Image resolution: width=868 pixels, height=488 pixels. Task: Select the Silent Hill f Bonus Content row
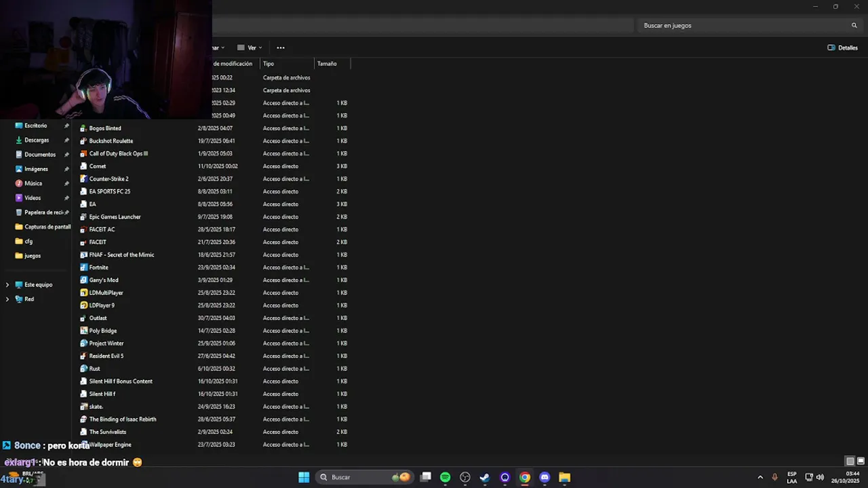coord(214,382)
